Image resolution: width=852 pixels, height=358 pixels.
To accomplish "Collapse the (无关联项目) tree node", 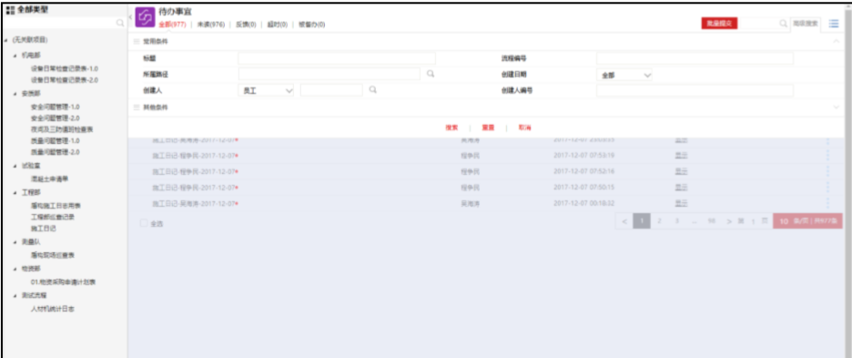I will [6, 40].
